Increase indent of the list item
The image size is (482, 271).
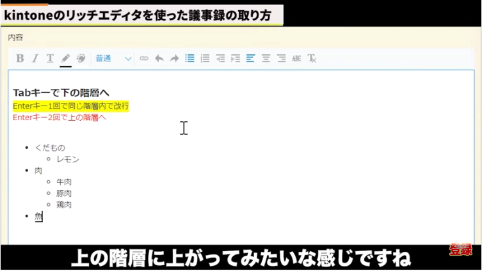click(x=220, y=58)
